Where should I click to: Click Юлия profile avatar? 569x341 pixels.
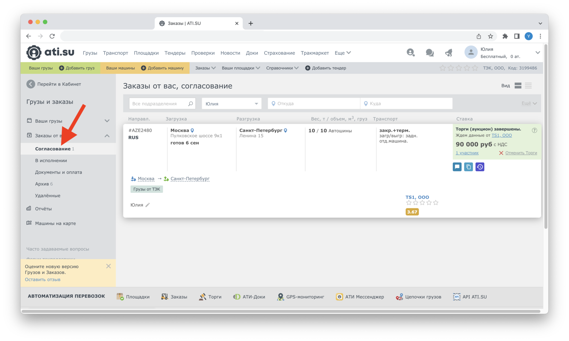[x=471, y=52]
